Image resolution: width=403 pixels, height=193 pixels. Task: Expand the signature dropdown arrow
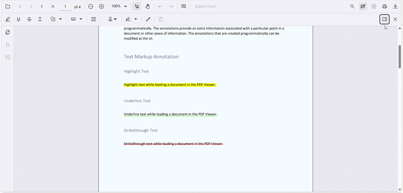click(136, 19)
